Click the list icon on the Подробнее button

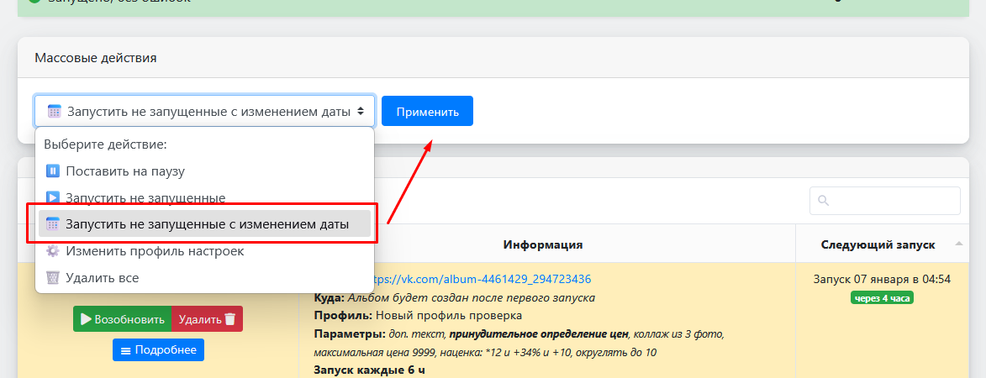[x=126, y=350]
